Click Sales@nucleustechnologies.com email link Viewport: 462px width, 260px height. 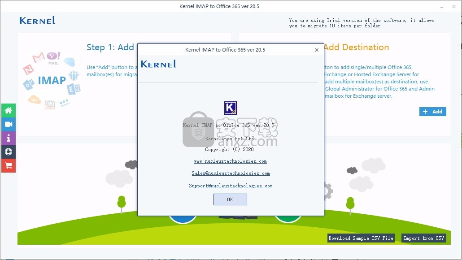[x=231, y=173]
